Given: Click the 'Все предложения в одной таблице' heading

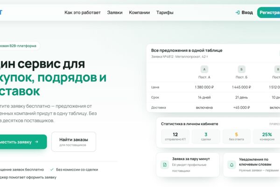Looking at the screenshot, I should point(187,50).
